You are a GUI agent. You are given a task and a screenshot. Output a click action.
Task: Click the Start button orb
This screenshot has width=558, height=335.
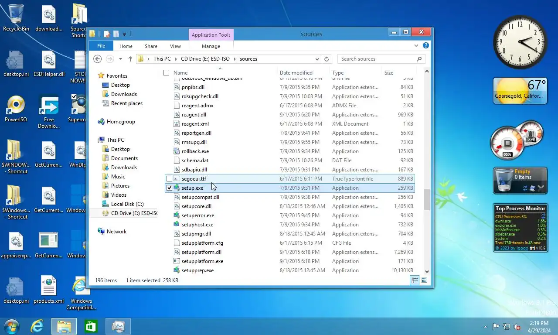coord(11,326)
